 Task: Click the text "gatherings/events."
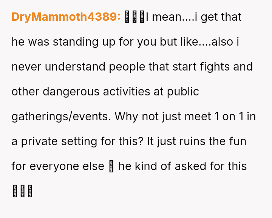(61, 117)
